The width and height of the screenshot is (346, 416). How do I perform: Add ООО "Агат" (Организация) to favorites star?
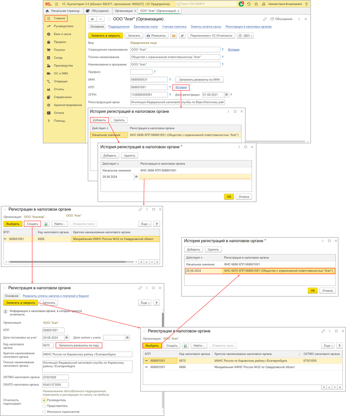tap(109, 19)
